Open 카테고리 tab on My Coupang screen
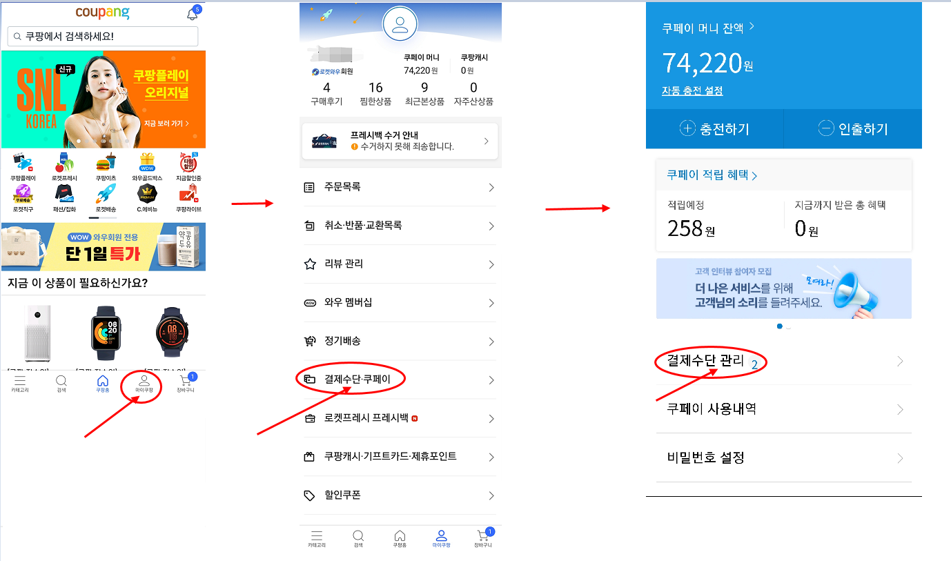951x561 pixels. click(x=317, y=539)
